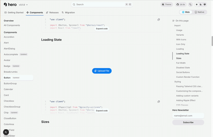The image size is (213, 137).
Task: Open Autocomplete component page
Action: click(x=11, y=55)
